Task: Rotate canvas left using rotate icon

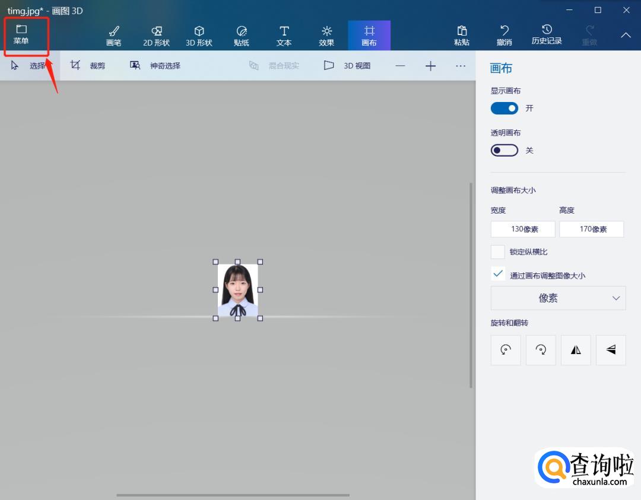Action: pyautogui.click(x=506, y=350)
